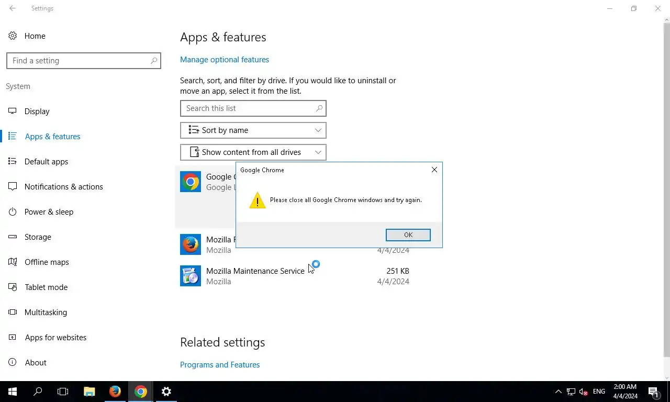The image size is (670, 402).
Task: Click the network tray icon
Action: (571, 392)
